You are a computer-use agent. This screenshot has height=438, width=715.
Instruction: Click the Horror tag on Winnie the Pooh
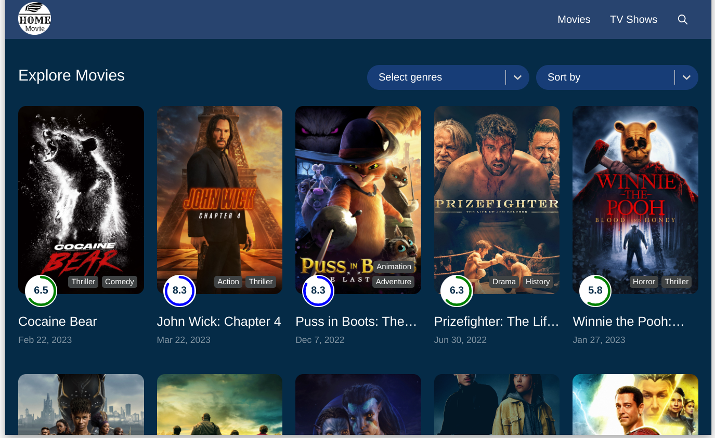644,282
